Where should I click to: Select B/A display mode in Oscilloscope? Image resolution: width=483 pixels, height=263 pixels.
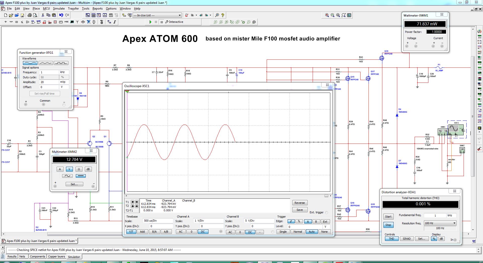[154, 232]
